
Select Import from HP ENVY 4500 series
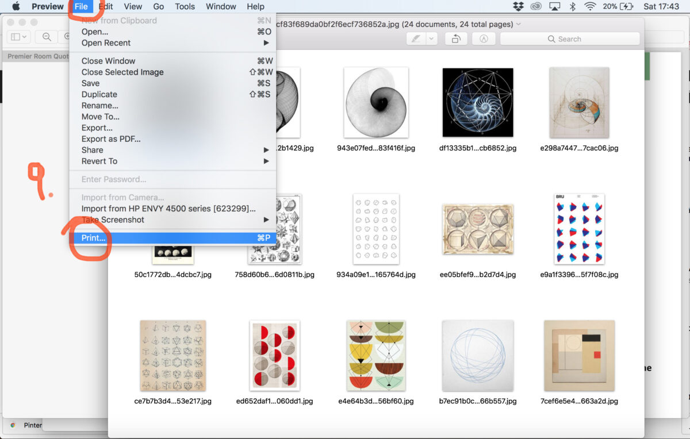168,209
